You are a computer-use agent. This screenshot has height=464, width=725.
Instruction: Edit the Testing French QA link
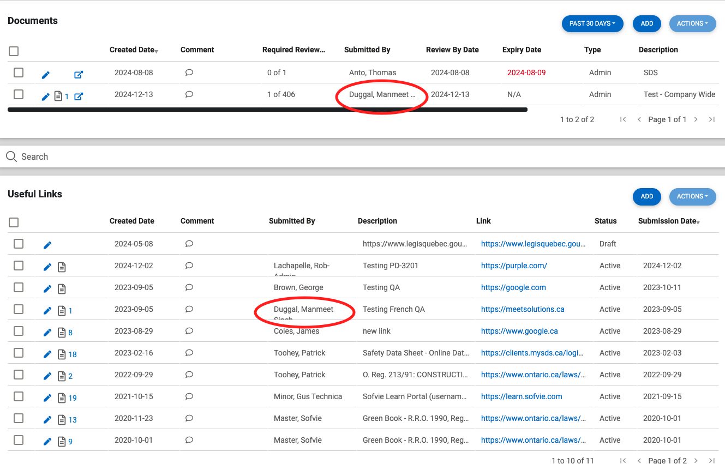tap(47, 311)
